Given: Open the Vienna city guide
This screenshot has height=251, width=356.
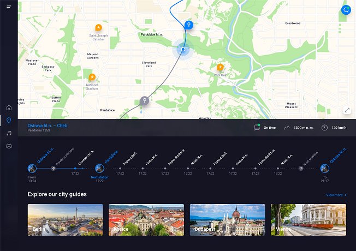Looking at the screenshot, I should point(308,220).
